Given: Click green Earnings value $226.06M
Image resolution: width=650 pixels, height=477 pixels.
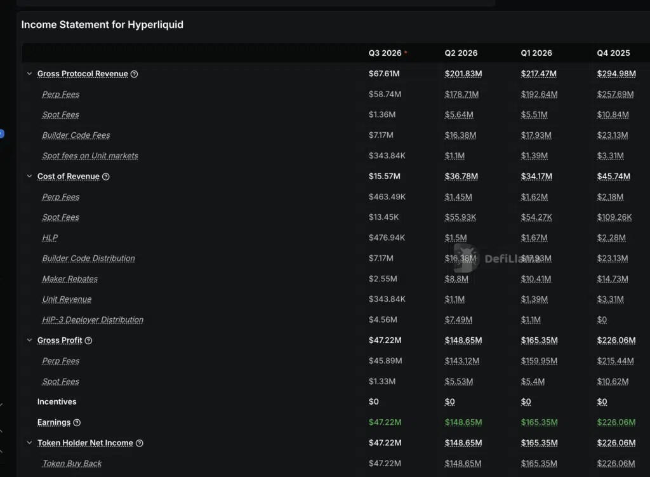Looking at the screenshot, I should point(616,422).
